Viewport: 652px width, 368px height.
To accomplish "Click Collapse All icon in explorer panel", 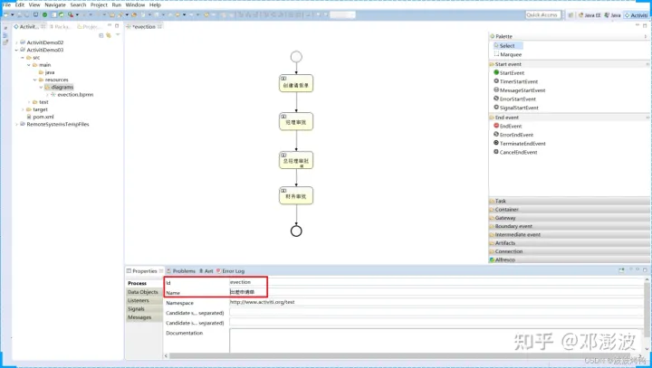I will coord(101,35).
